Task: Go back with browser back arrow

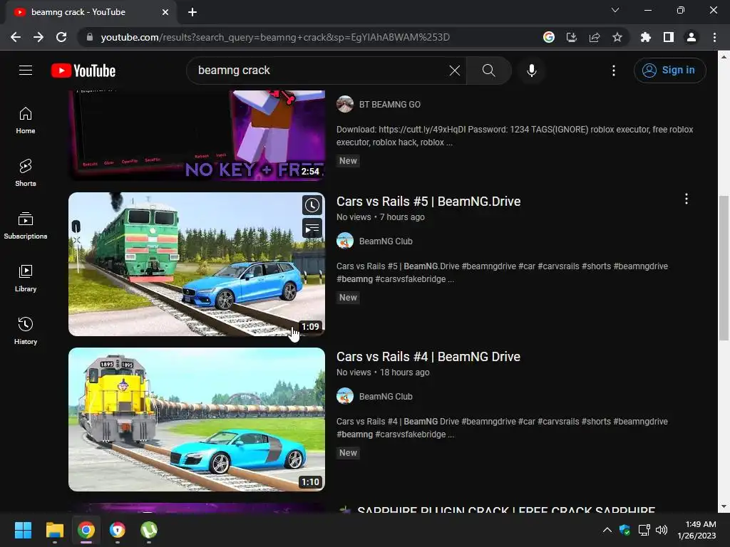Action: (16, 37)
